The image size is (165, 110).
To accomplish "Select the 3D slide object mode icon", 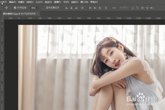I will point(147,8).
